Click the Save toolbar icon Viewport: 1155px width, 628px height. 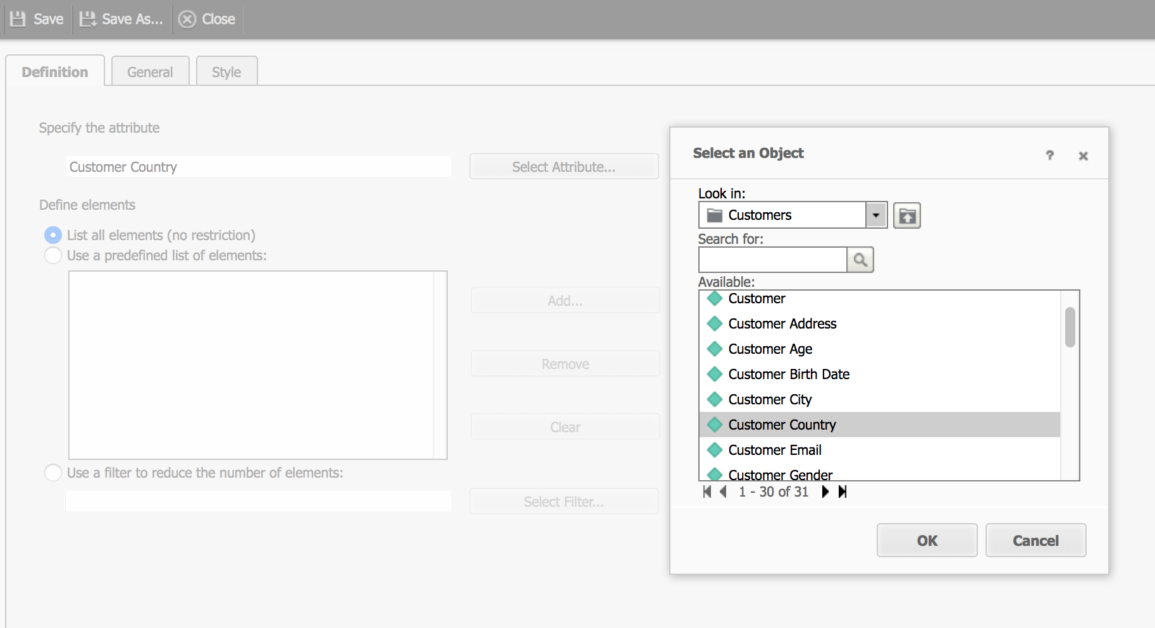coord(18,19)
